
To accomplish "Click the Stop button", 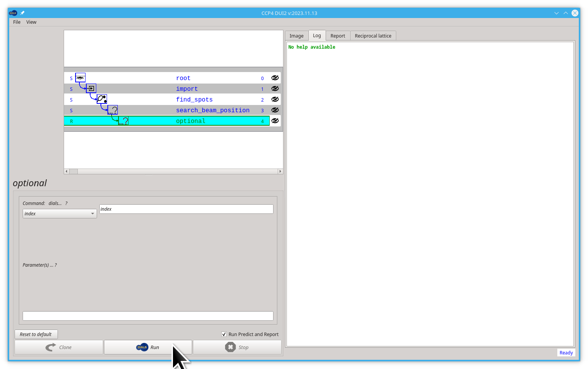I will point(237,347).
